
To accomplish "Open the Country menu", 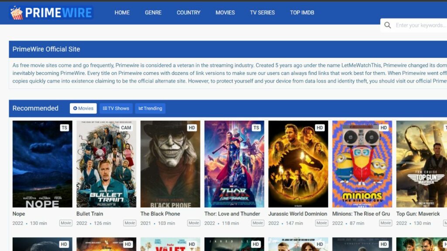I will [189, 13].
